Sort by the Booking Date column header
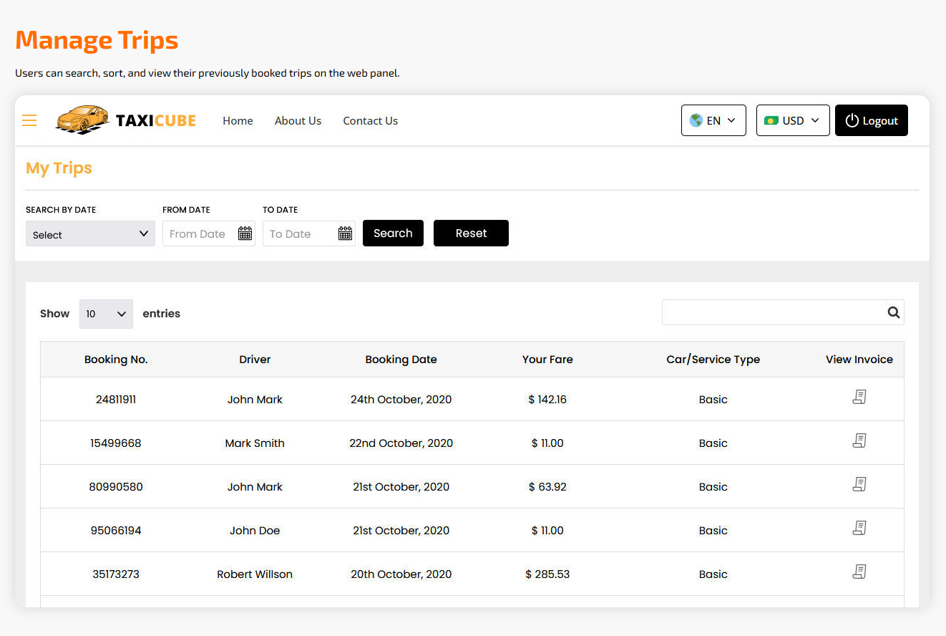 pos(401,360)
